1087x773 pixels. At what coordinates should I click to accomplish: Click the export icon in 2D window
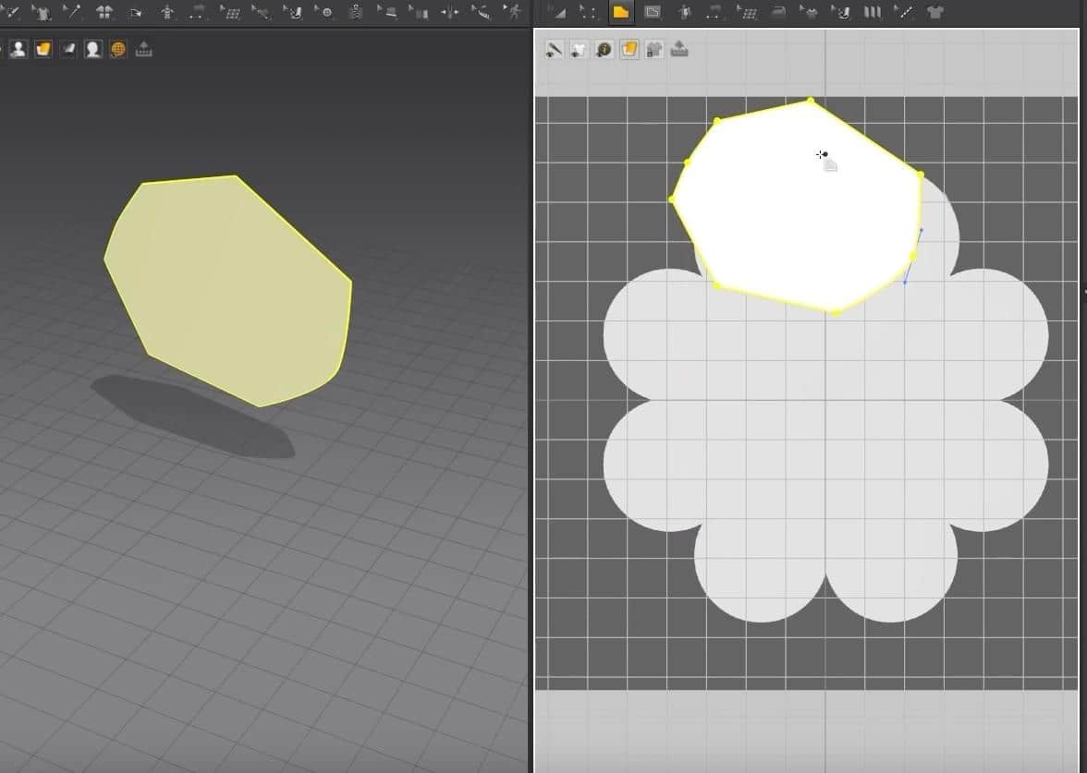tap(679, 49)
